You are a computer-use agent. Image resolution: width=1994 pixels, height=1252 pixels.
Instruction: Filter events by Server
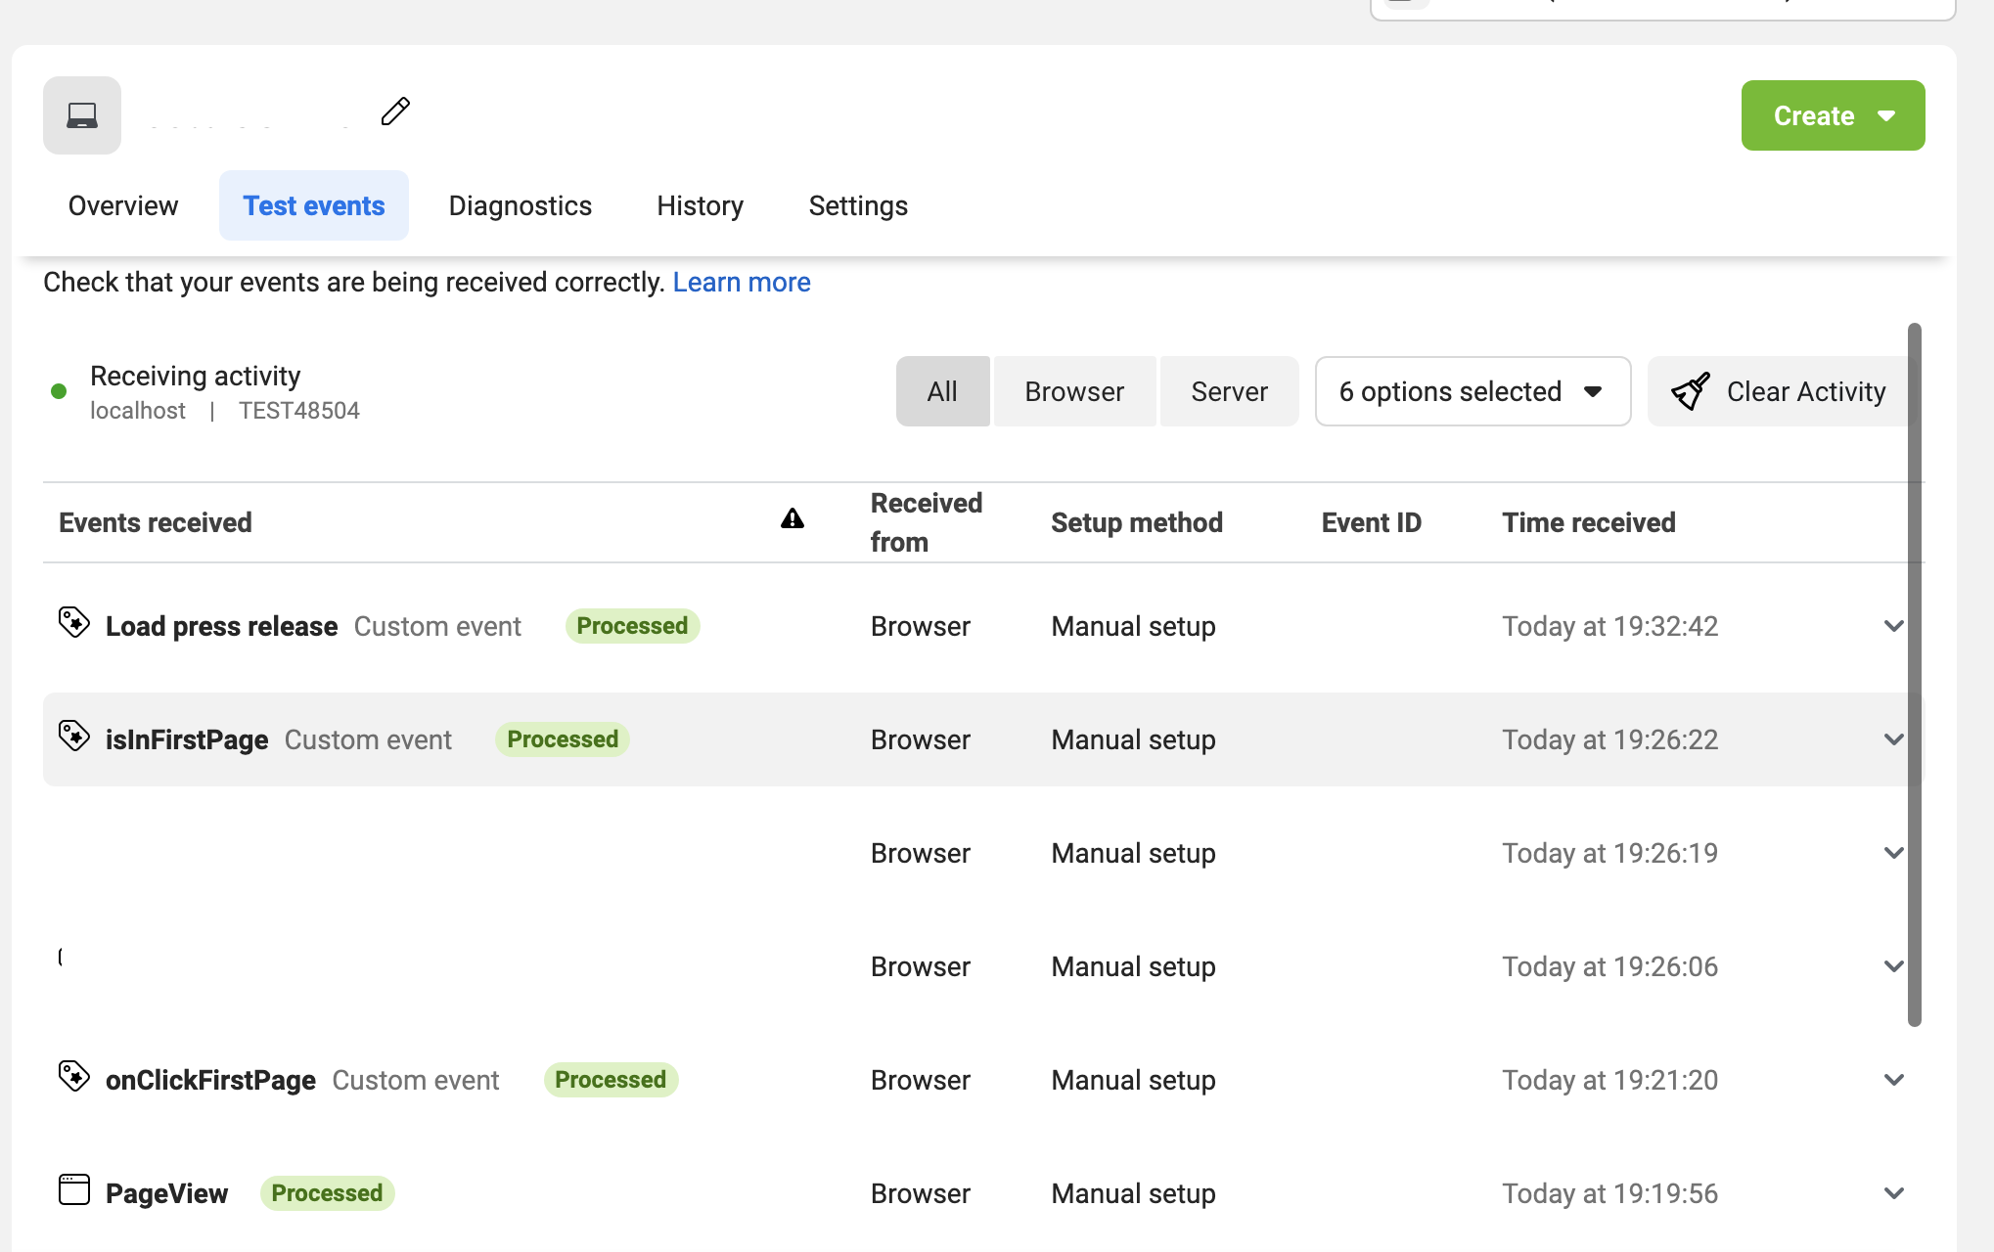pyautogui.click(x=1229, y=391)
